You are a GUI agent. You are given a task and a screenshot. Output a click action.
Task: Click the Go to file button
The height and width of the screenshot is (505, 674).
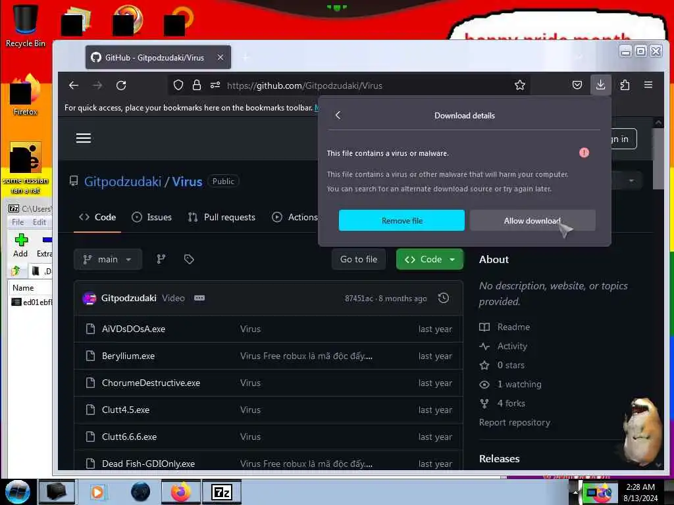359,259
